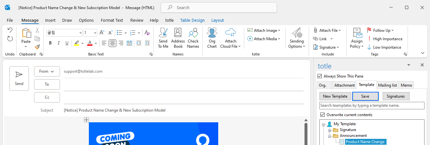The height and width of the screenshot is (145, 430).
Task: Decrease font size with the shrink icon
Action: click(x=110, y=33)
